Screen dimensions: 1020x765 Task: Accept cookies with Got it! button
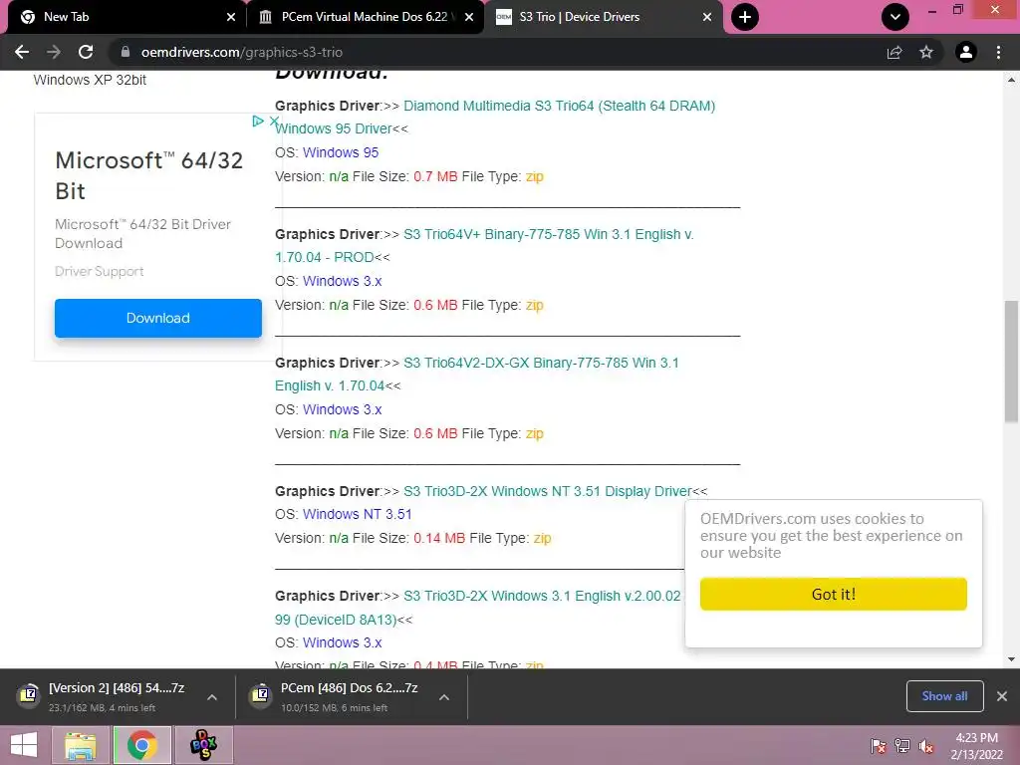(834, 594)
